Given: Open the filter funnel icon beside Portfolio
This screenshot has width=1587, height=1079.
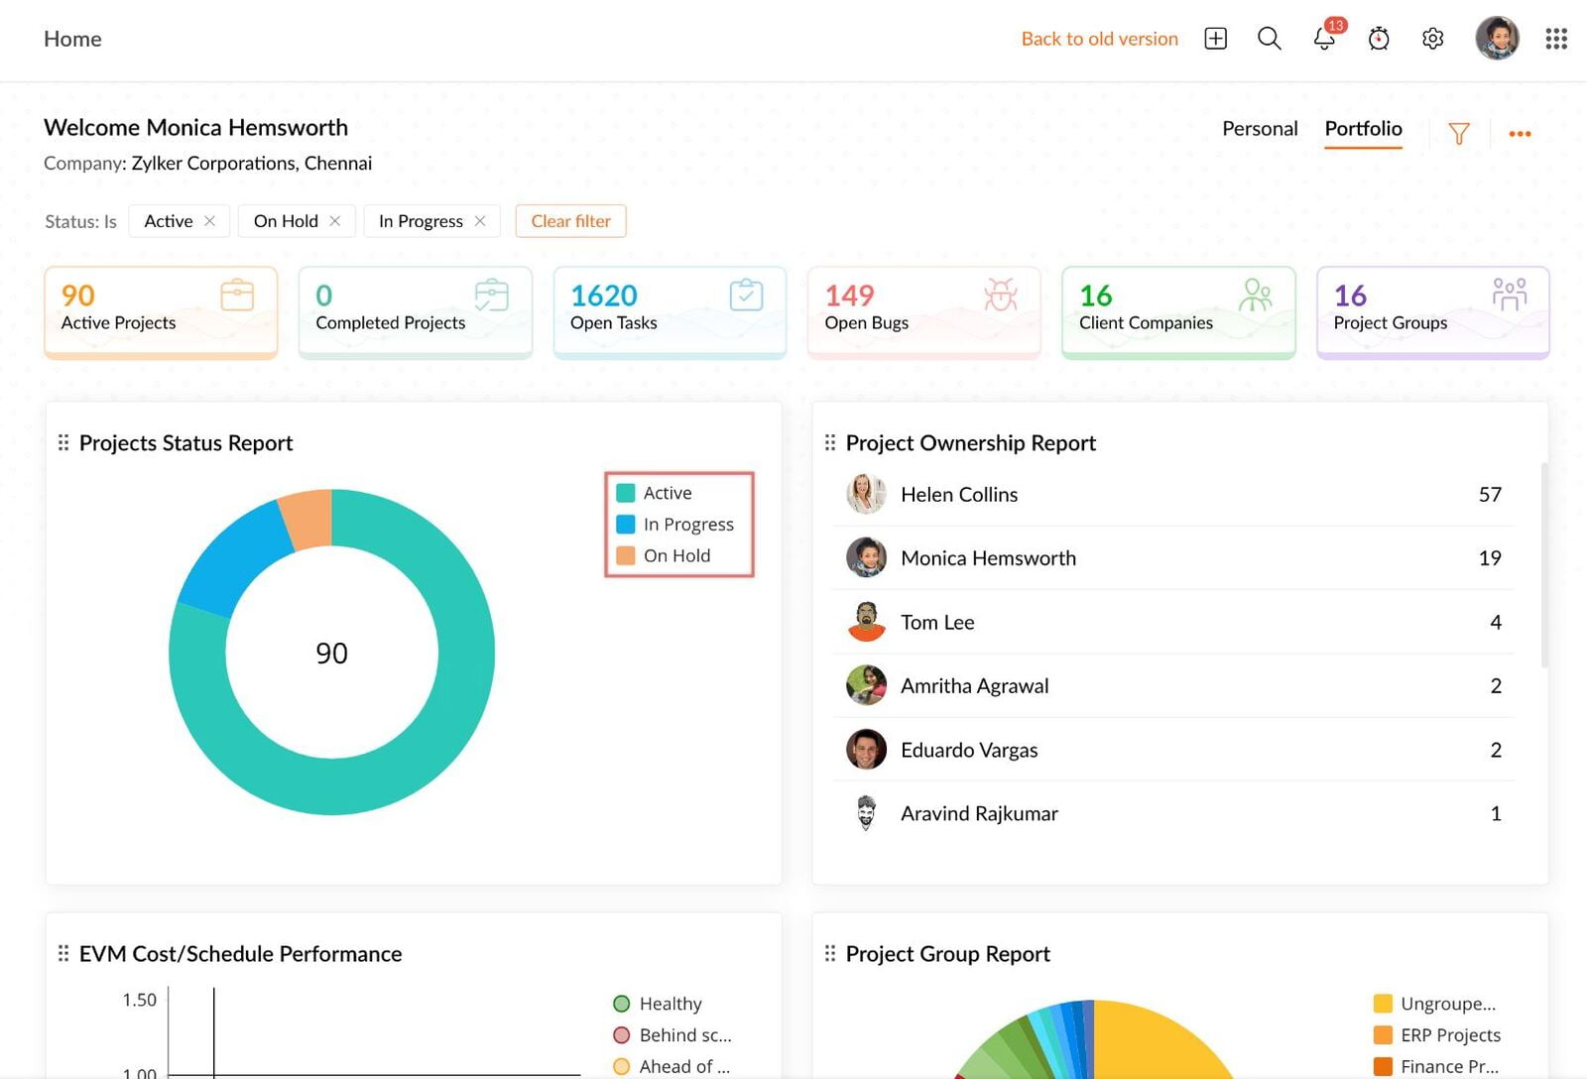Looking at the screenshot, I should coord(1459,133).
